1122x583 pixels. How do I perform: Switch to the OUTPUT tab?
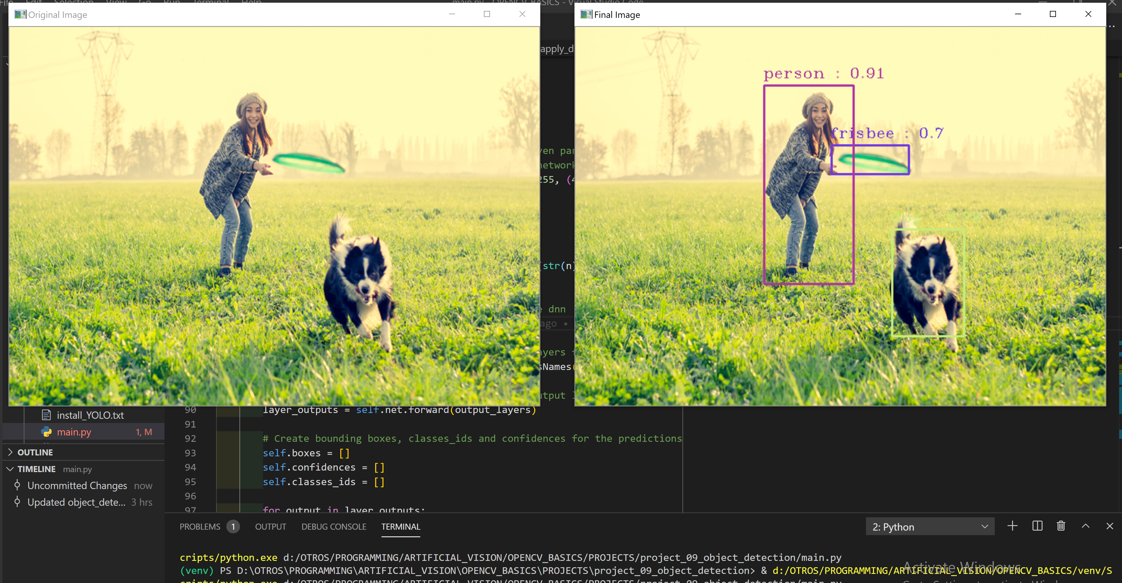point(271,527)
